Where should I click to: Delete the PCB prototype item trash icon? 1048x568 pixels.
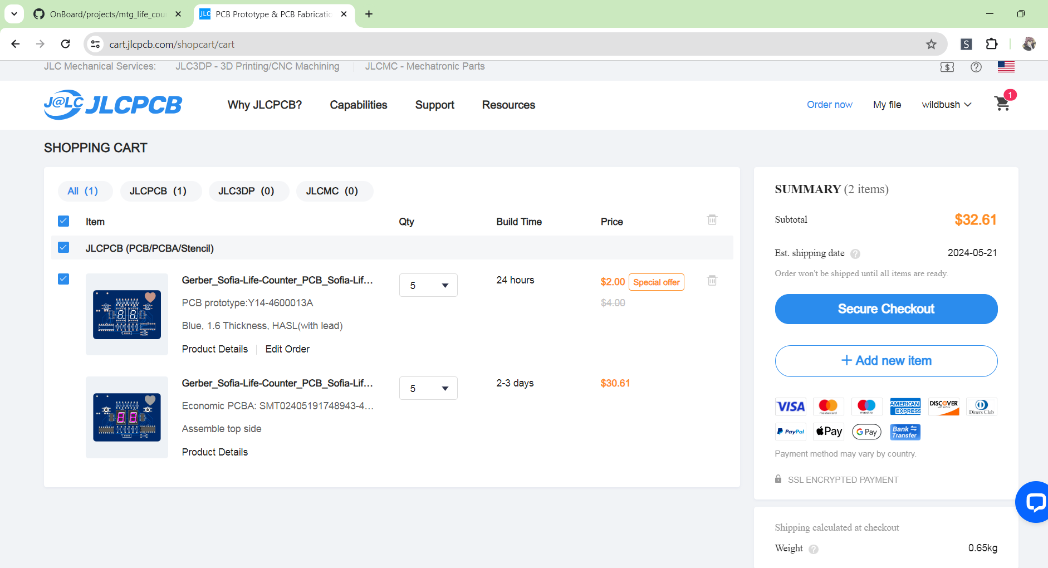click(712, 280)
